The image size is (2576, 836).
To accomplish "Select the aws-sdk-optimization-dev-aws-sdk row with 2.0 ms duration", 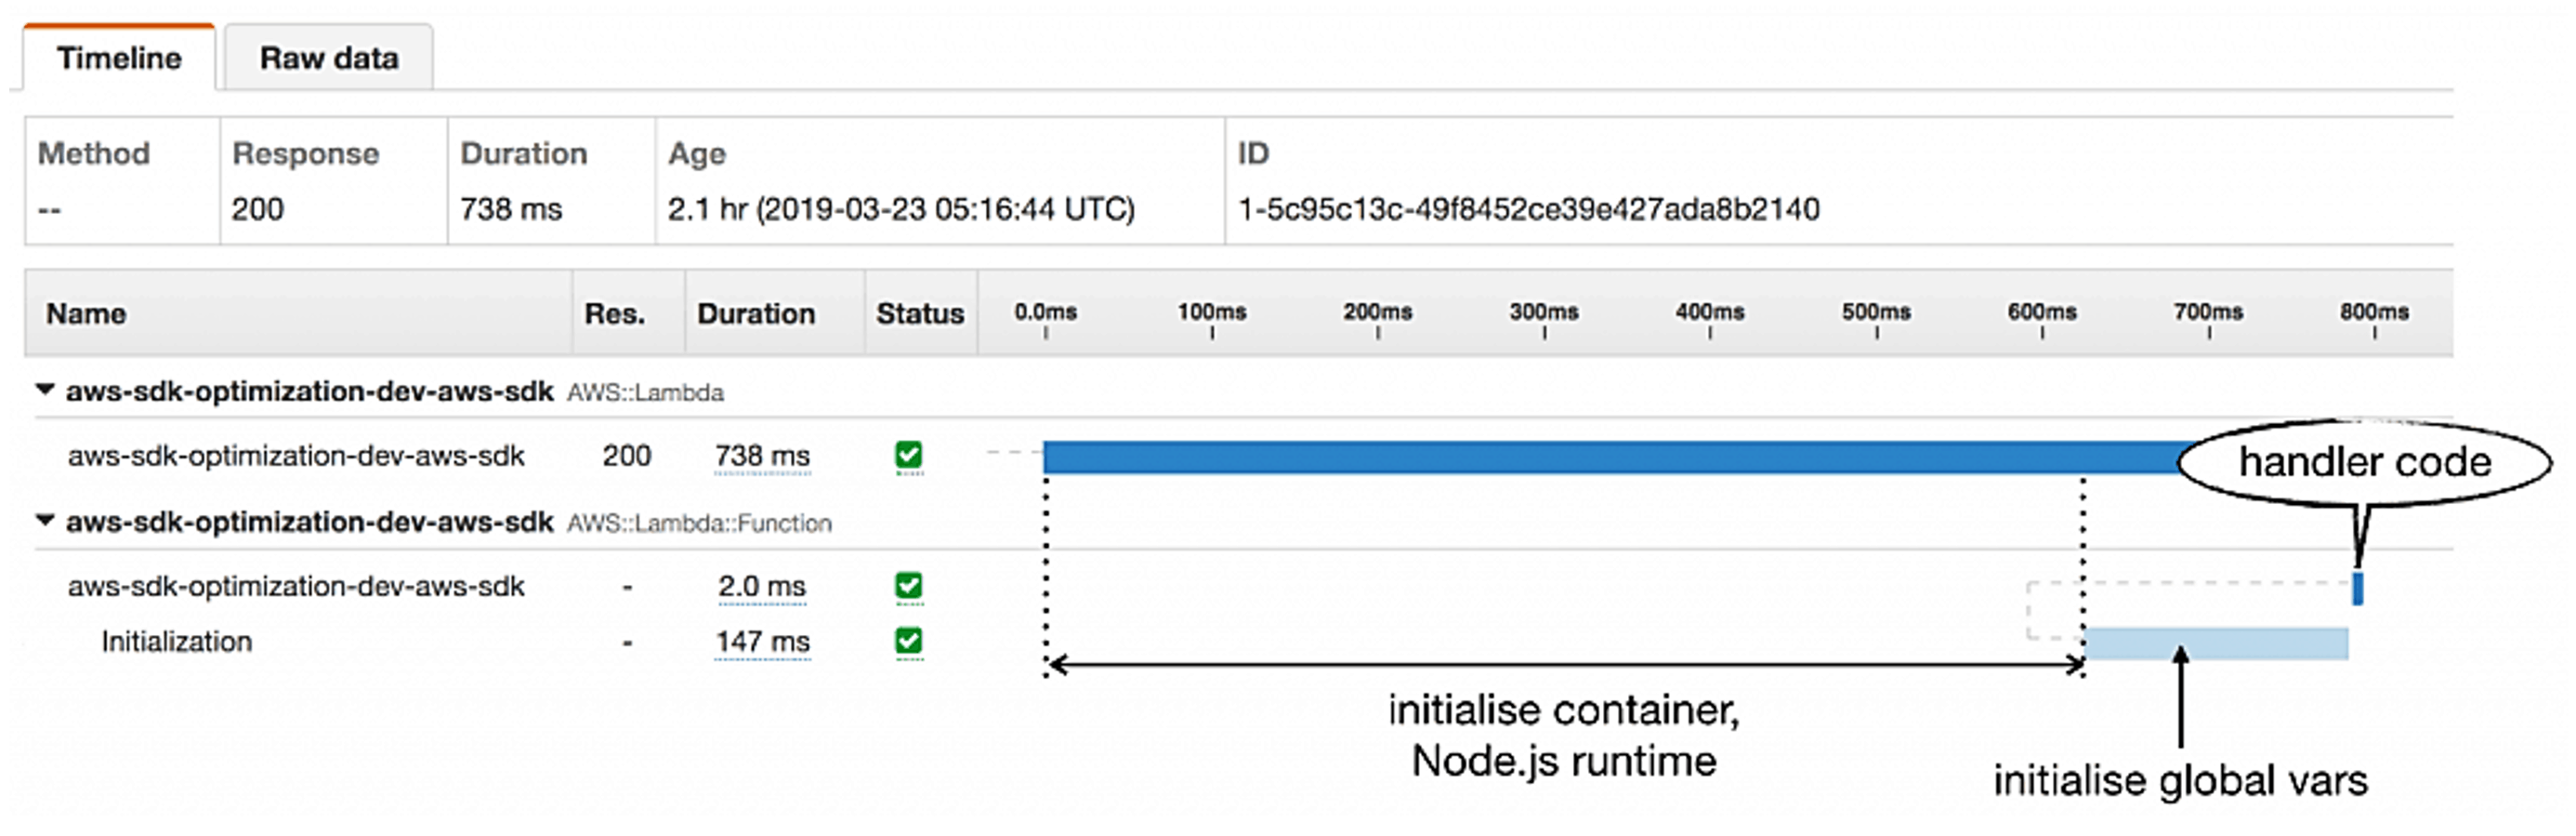I will pos(296,587).
